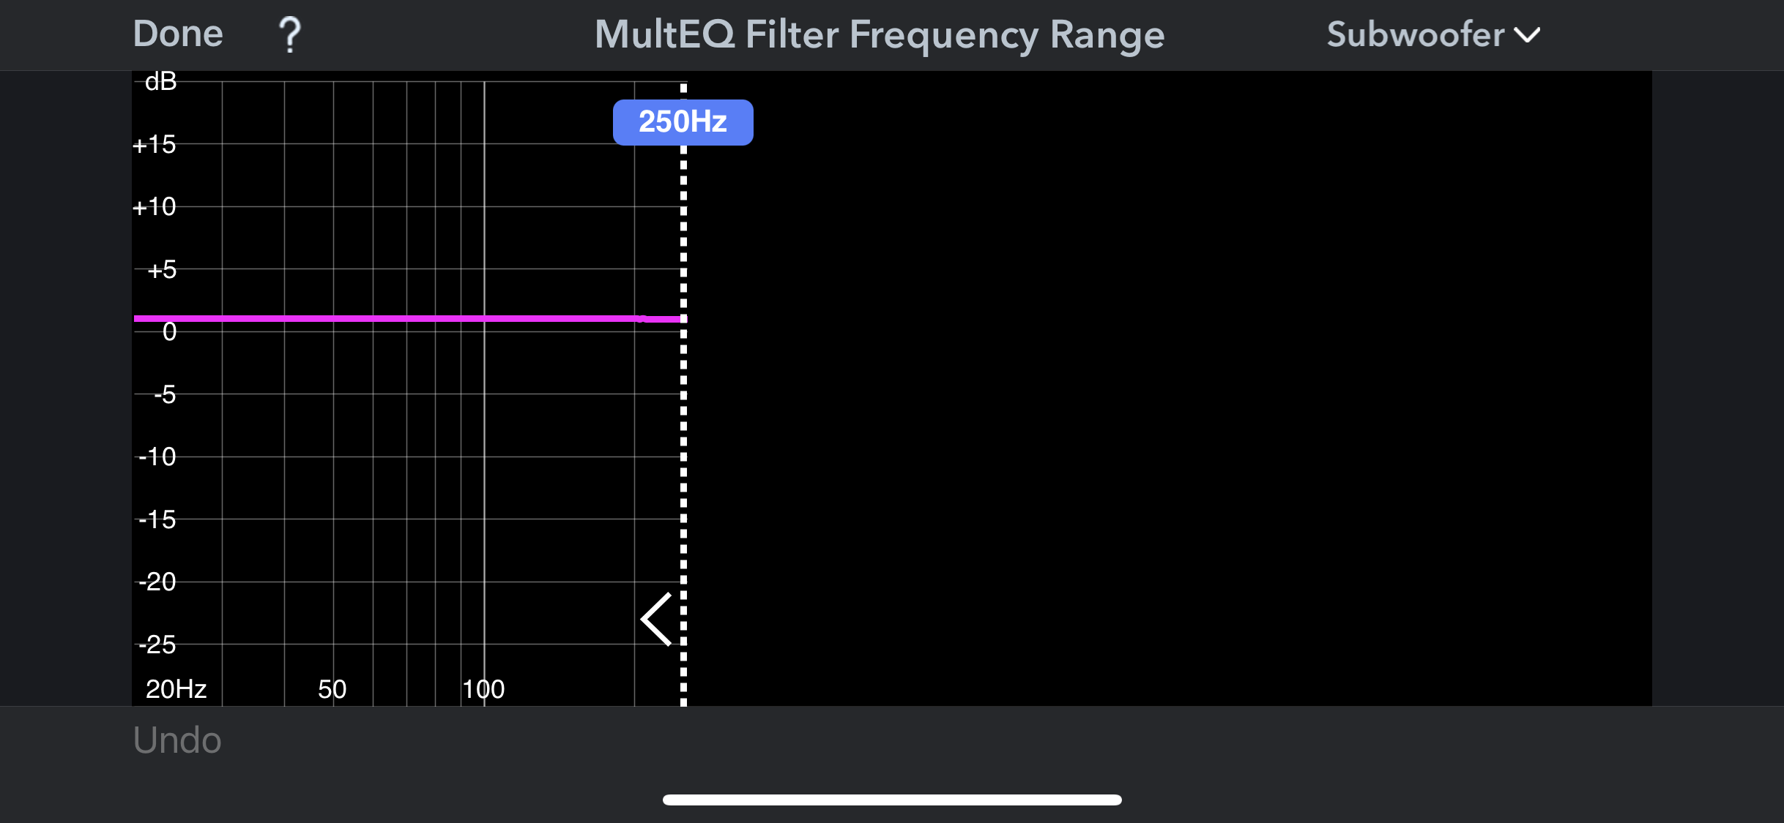
Task: Tap the question mark help icon
Action: [290, 34]
